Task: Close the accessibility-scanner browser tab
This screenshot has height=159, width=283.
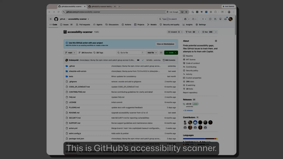Action: coord(84,7)
